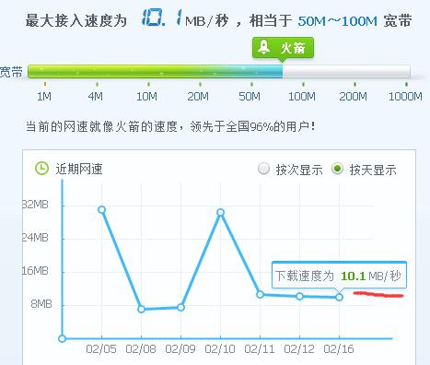
Task: Click the 最大接入速度为 label
Action: 76,21
